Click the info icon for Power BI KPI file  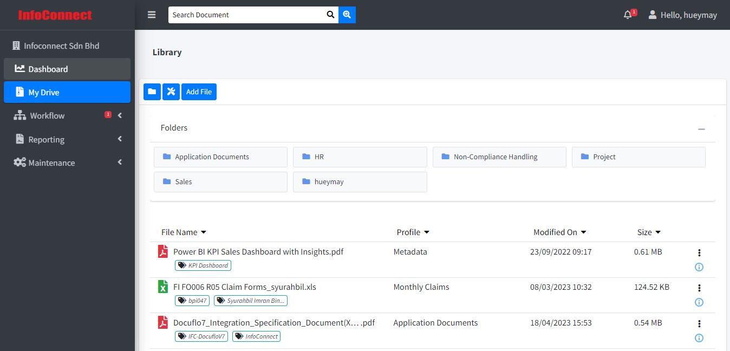(699, 266)
